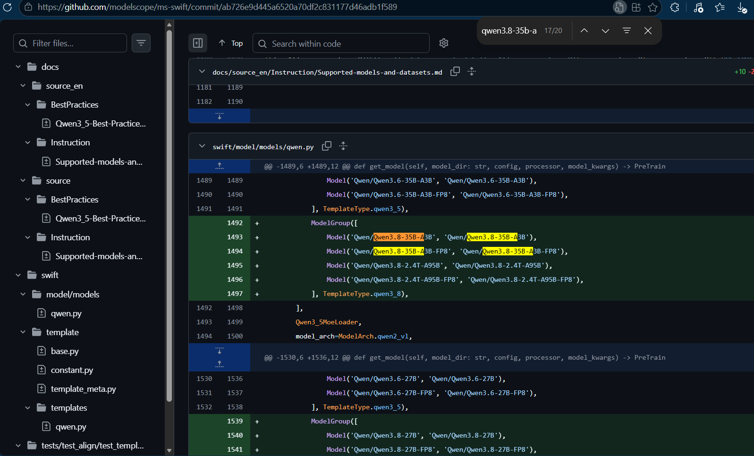754x456 pixels.
Task: Expand all lines of swift/model/models/qwen.py diff
Action: click(343, 146)
